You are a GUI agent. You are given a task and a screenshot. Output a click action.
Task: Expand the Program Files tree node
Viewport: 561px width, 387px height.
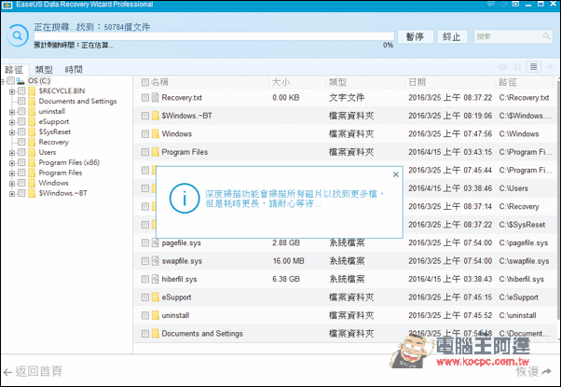tap(12, 173)
